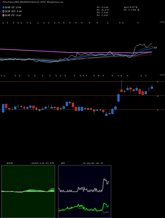Image resolution: width=165 pixels, height=218 pixels.
Task: Click the 'Pre C: 4.61' value
Action: tap(103, 15)
